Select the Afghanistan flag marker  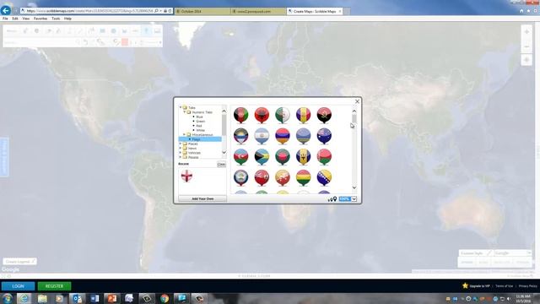240,115
